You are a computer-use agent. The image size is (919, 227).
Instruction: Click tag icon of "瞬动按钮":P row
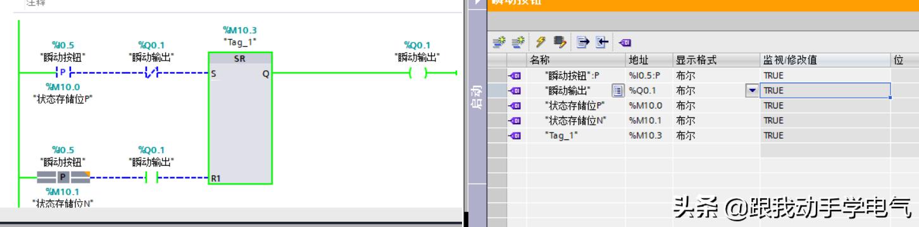[x=515, y=76]
